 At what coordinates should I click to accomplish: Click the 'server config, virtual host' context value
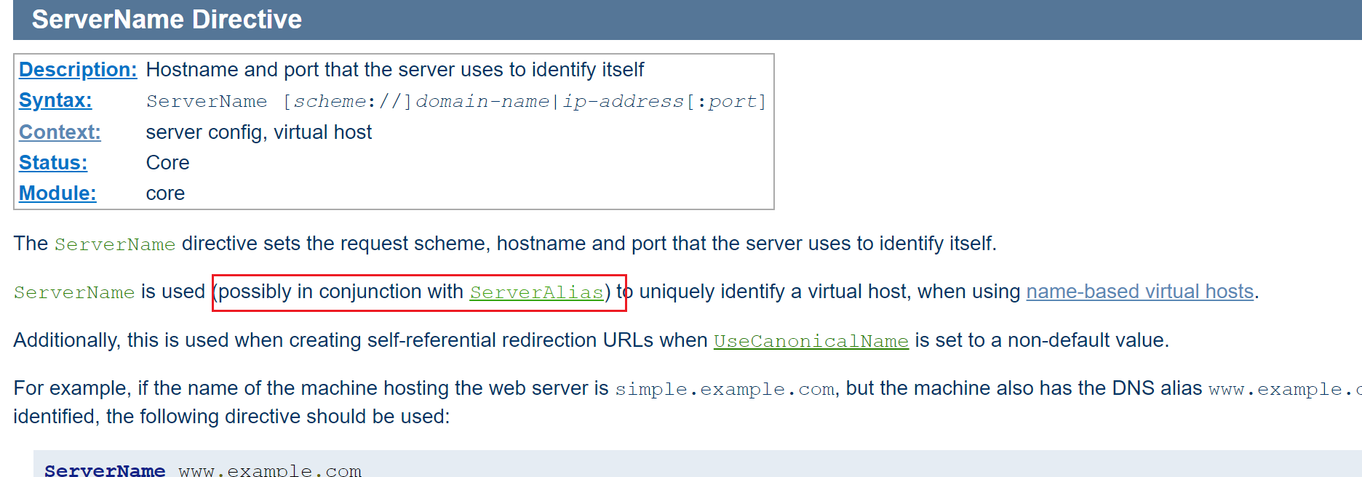(x=258, y=132)
